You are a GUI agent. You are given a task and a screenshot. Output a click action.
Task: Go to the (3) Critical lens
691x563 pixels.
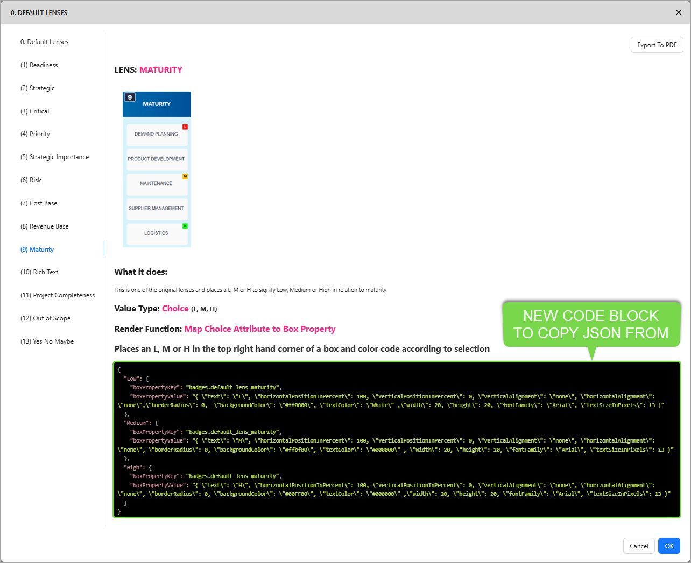(34, 111)
